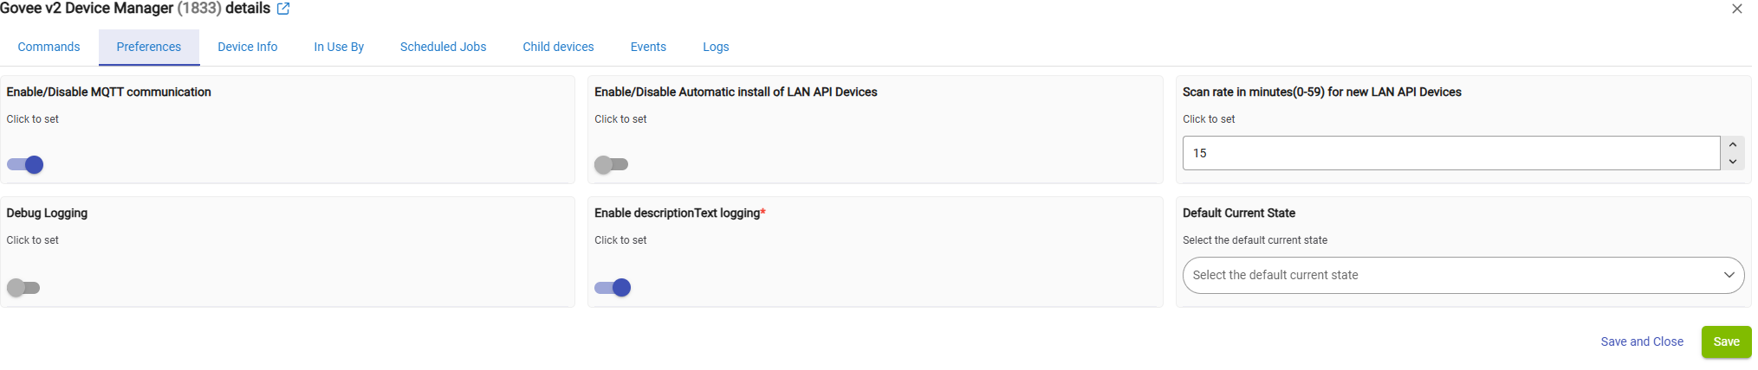Show the Child devices tab
1758x370 pixels.
click(558, 47)
